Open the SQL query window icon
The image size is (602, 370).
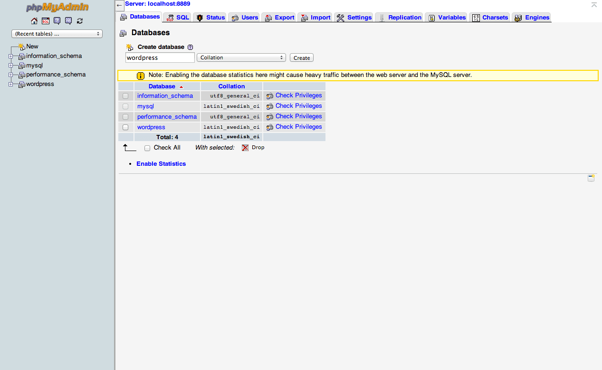45,21
